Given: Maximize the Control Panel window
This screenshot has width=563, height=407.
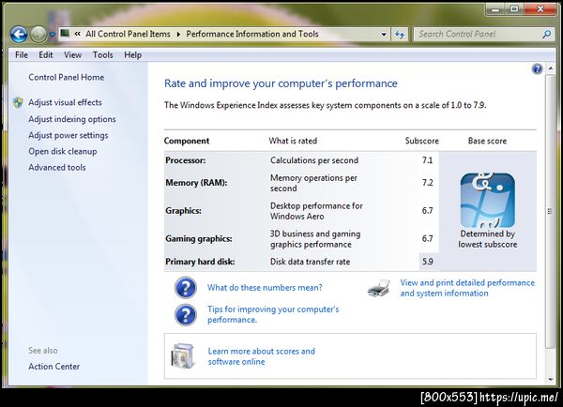Looking at the screenshot, I should click(x=514, y=9).
